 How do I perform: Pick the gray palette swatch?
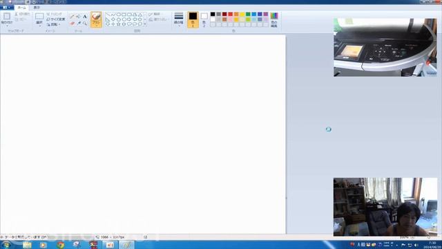tap(219, 14)
